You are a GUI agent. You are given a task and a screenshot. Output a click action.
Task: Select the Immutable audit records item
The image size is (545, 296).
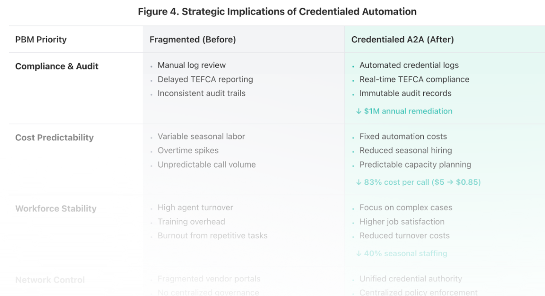(x=405, y=94)
